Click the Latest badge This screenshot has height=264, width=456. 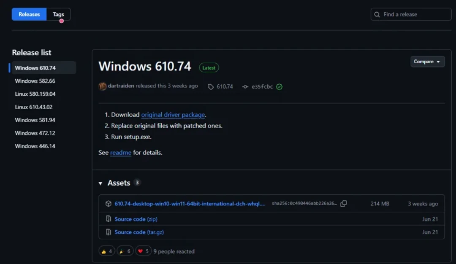[x=209, y=67]
